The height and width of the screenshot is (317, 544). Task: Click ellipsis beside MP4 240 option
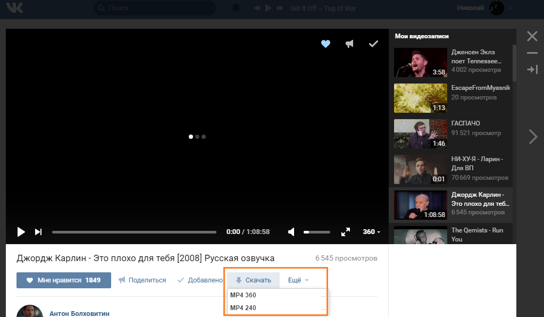point(323,308)
